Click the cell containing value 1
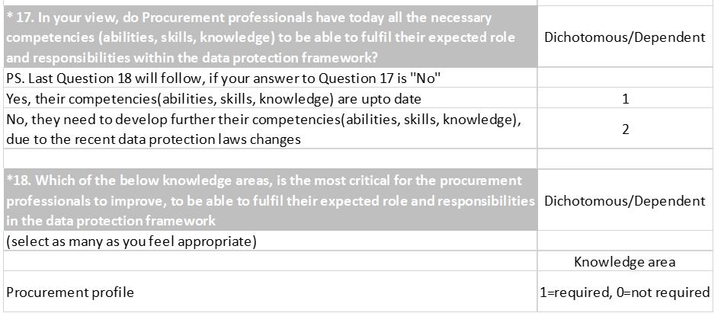 tap(625, 98)
